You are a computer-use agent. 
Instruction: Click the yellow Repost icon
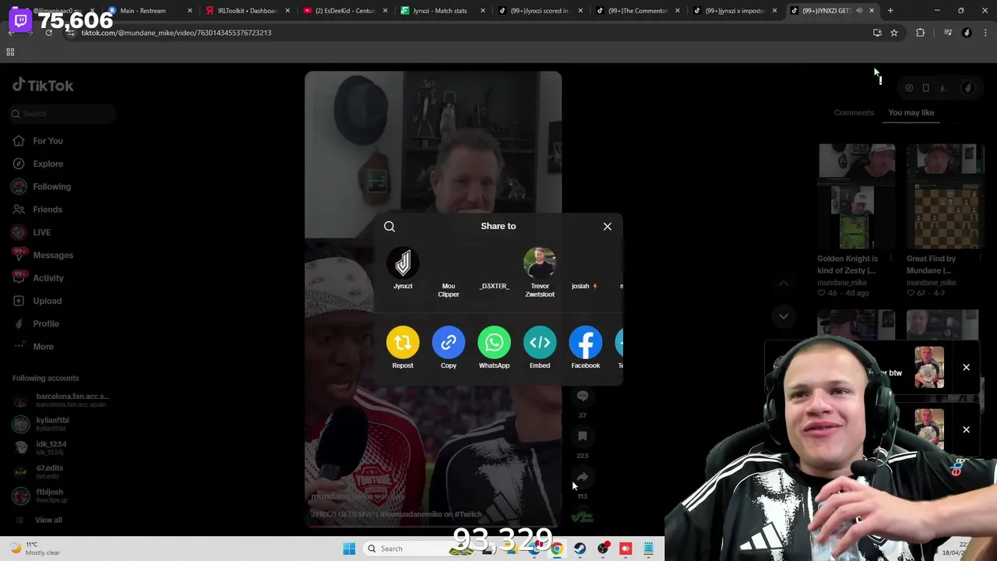[x=403, y=343]
